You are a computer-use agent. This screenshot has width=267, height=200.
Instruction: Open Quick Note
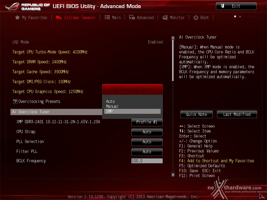point(196,115)
